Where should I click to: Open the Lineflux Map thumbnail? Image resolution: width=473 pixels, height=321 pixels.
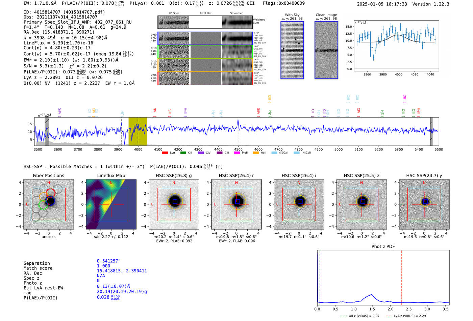[x=111, y=204]
